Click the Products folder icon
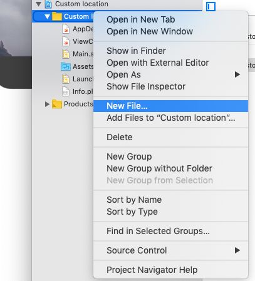Screen dimensions: 255x281 pyautogui.click(x=57, y=104)
